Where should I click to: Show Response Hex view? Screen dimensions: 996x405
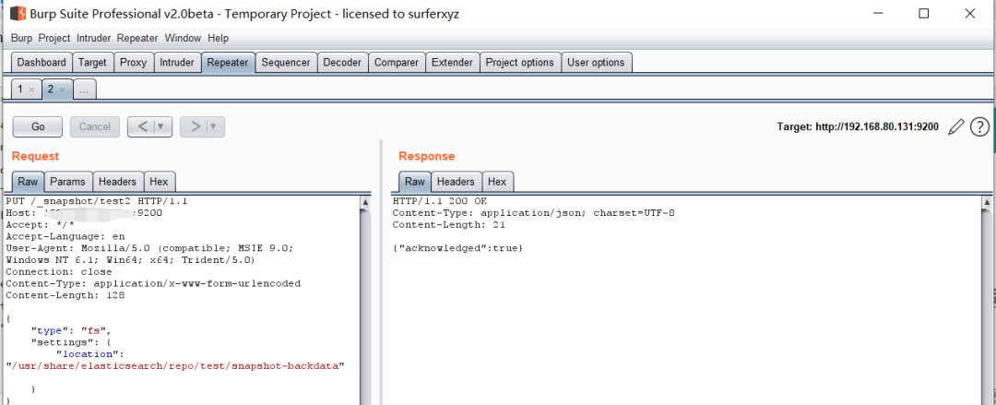point(497,182)
